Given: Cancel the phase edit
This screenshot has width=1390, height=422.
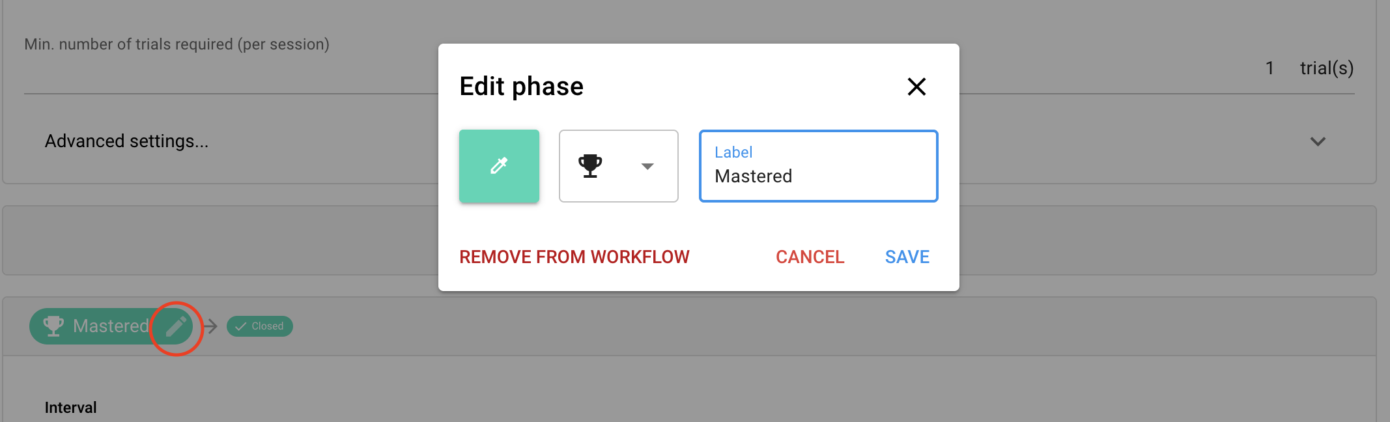Looking at the screenshot, I should pos(810,257).
